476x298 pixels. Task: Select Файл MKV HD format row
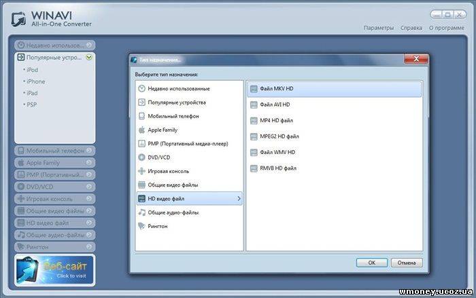[x=335, y=89]
